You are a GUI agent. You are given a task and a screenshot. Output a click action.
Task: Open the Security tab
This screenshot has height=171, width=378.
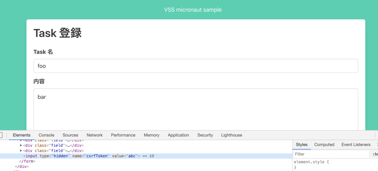point(205,135)
